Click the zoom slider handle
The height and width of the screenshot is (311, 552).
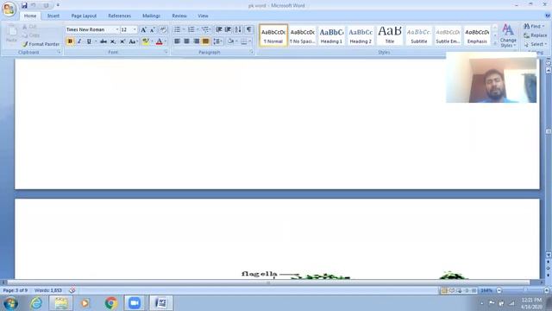click(525, 290)
